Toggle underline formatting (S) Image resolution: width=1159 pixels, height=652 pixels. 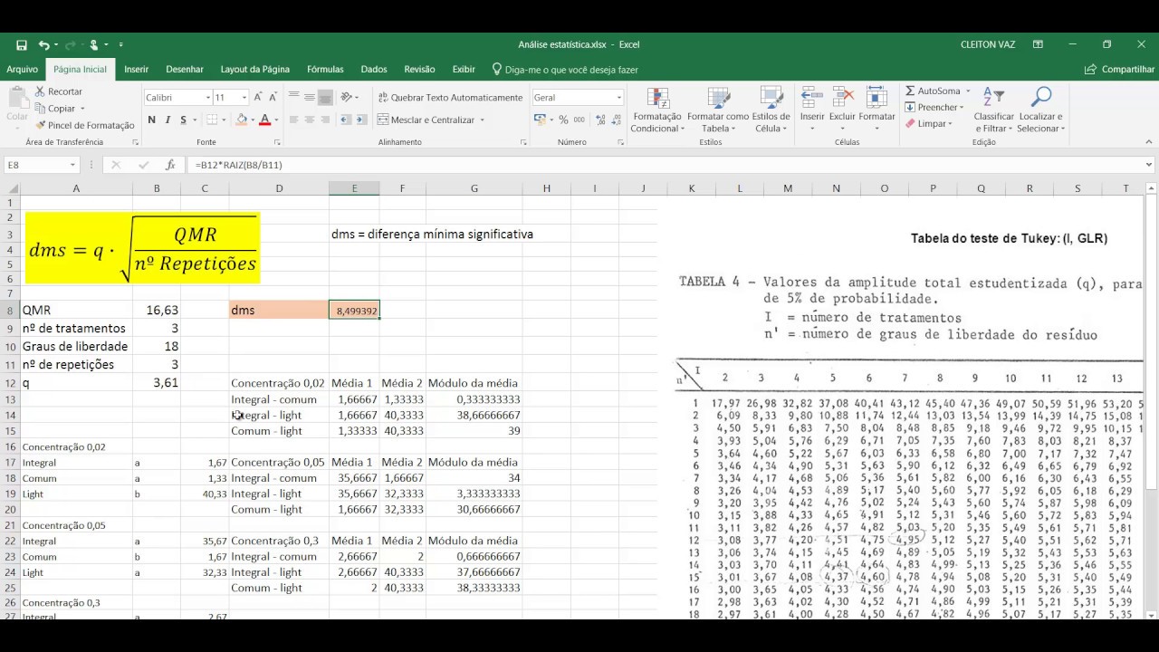pos(183,120)
